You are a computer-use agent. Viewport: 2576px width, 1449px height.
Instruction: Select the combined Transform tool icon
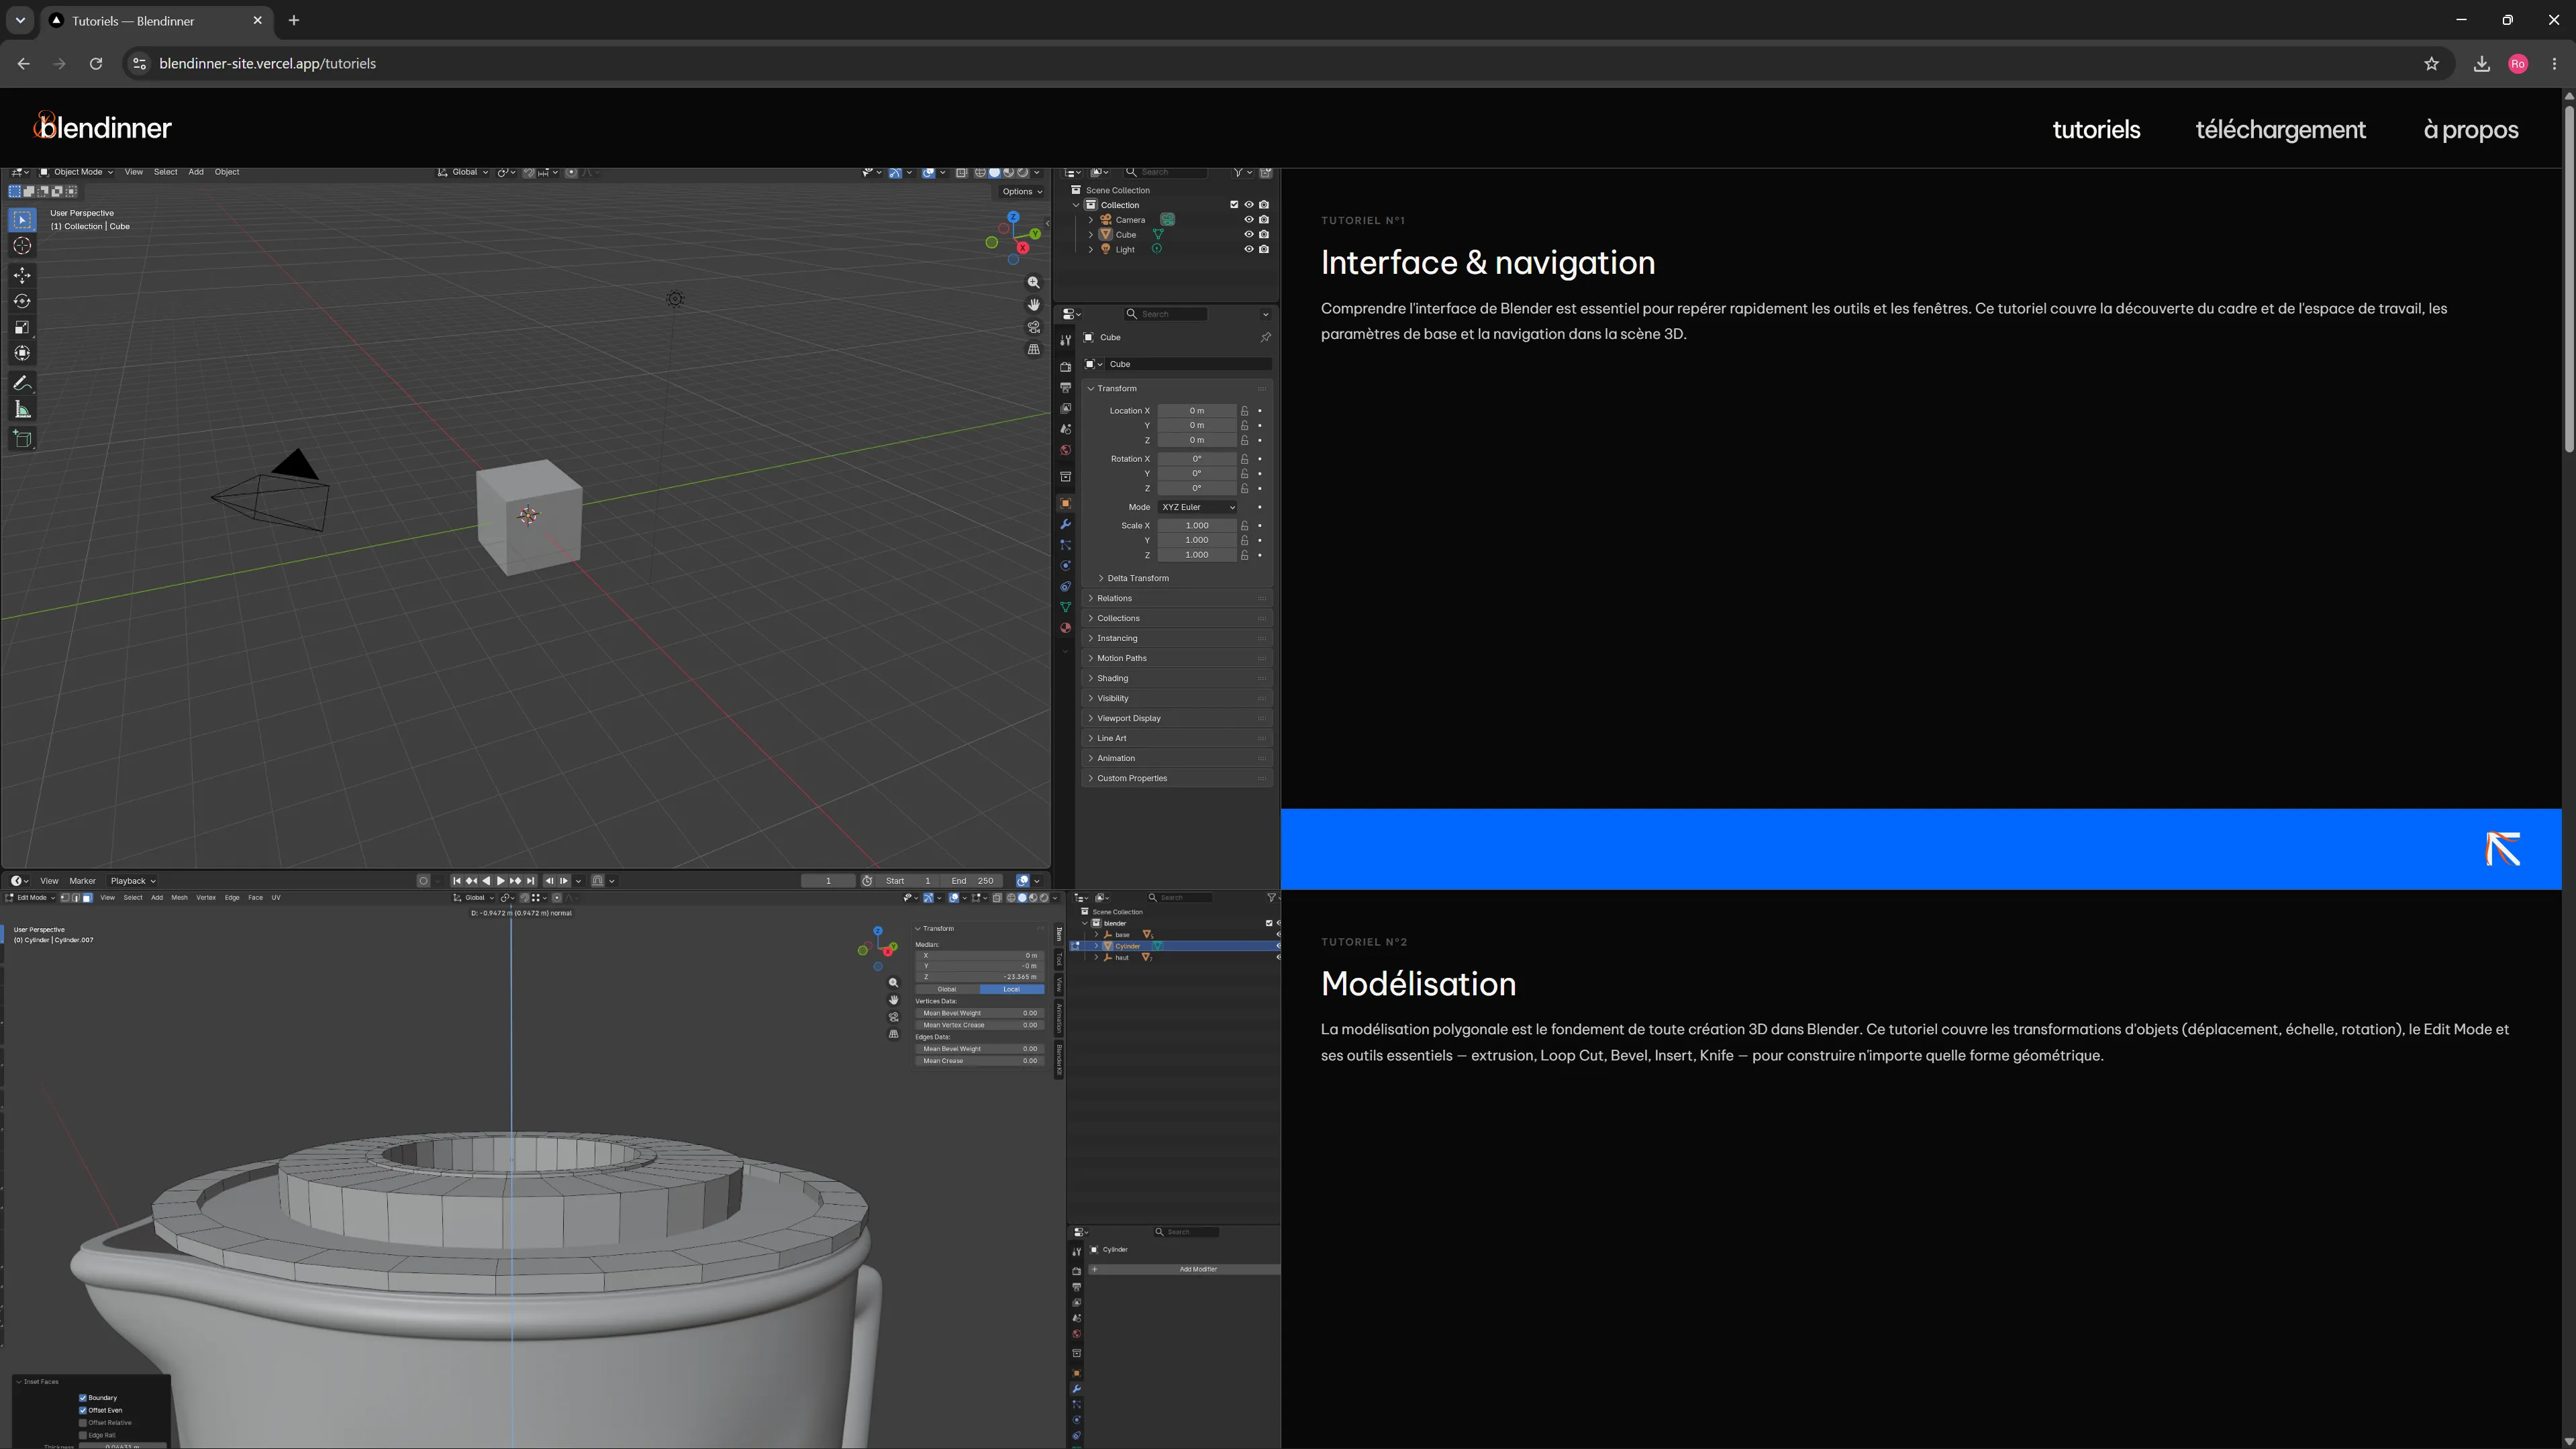pos(22,353)
